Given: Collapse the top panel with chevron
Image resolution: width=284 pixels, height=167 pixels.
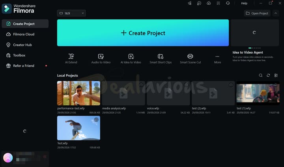Looking at the screenshot, I should point(276,13).
